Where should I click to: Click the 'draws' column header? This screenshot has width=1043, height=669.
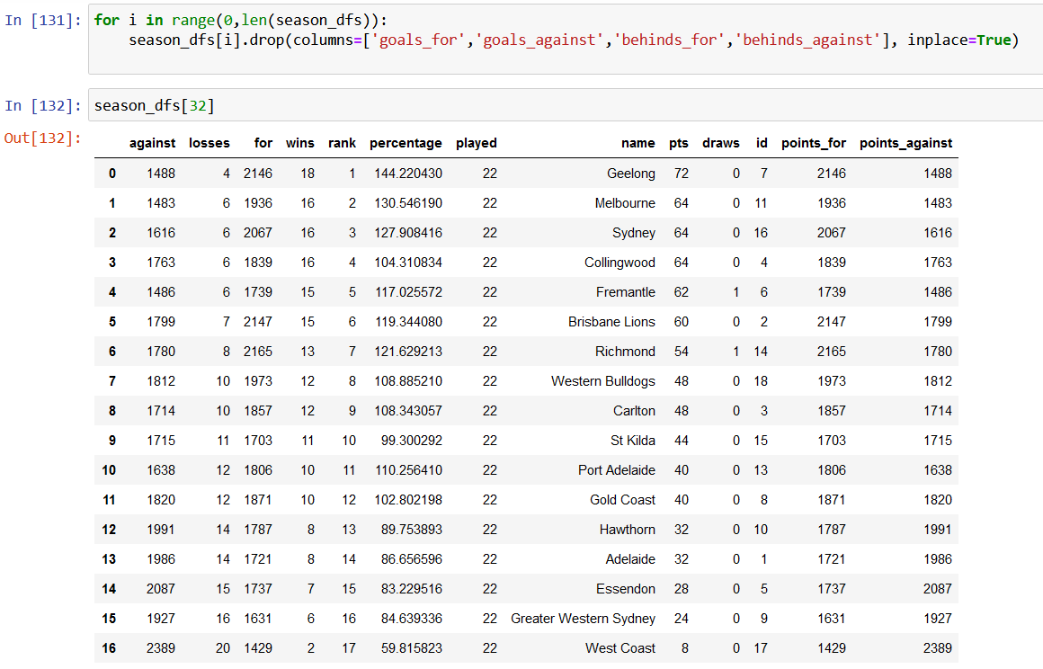point(721,143)
